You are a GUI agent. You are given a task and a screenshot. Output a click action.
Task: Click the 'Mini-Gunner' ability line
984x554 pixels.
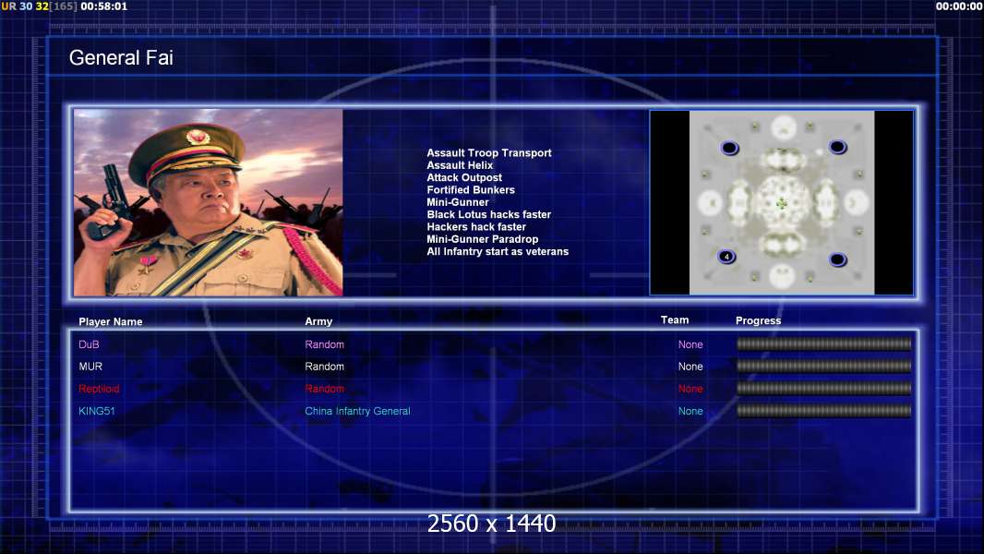coord(458,202)
